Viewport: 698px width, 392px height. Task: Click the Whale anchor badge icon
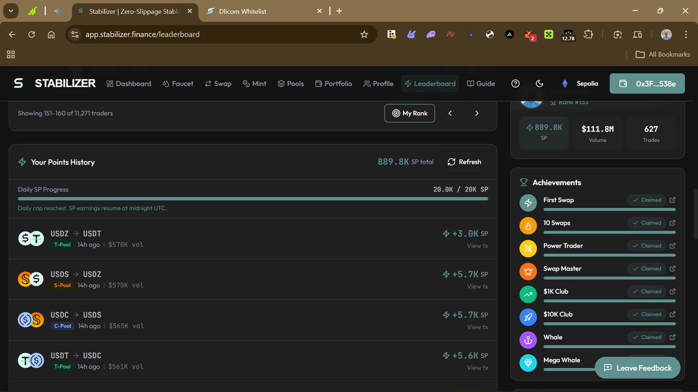528,340
